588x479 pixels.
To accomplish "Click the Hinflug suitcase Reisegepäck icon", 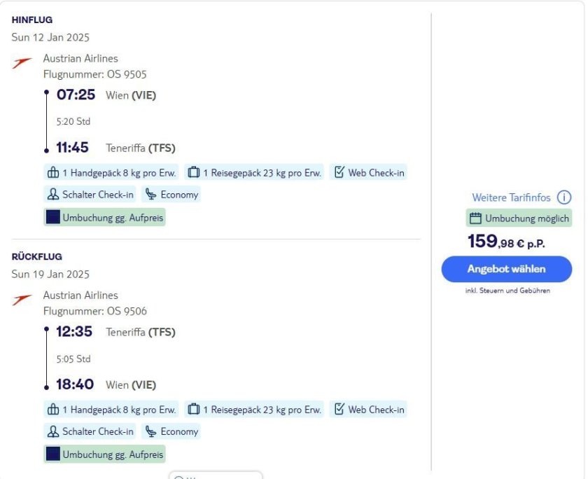I will [193, 172].
